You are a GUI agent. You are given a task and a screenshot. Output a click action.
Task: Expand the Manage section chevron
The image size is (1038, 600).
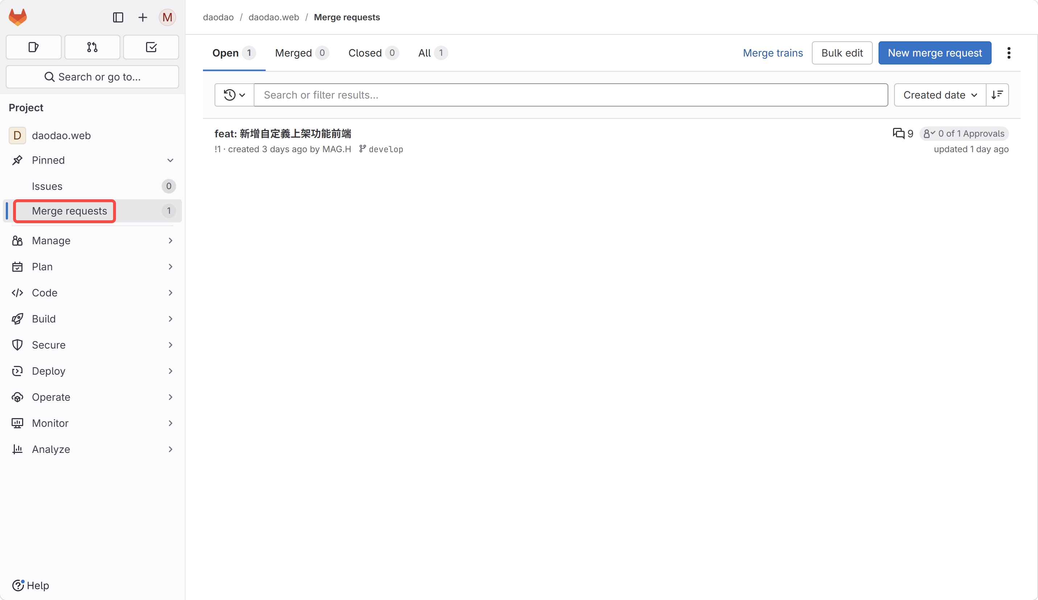[170, 241]
